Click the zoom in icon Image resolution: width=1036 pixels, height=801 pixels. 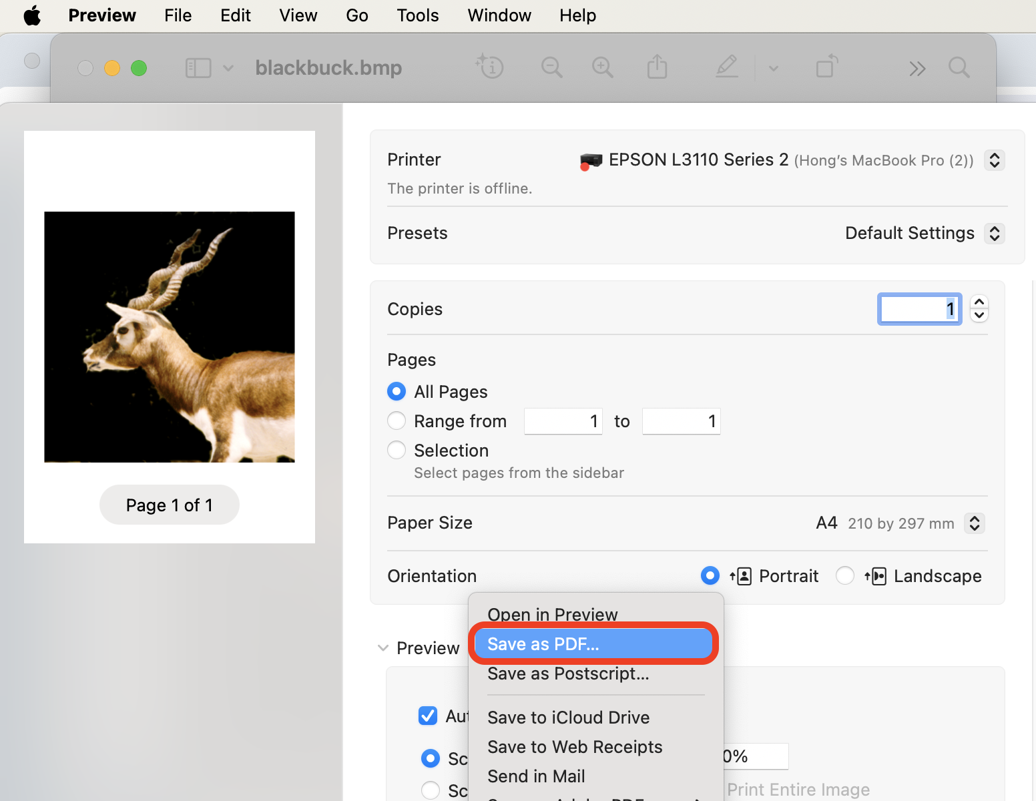[602, 67]
